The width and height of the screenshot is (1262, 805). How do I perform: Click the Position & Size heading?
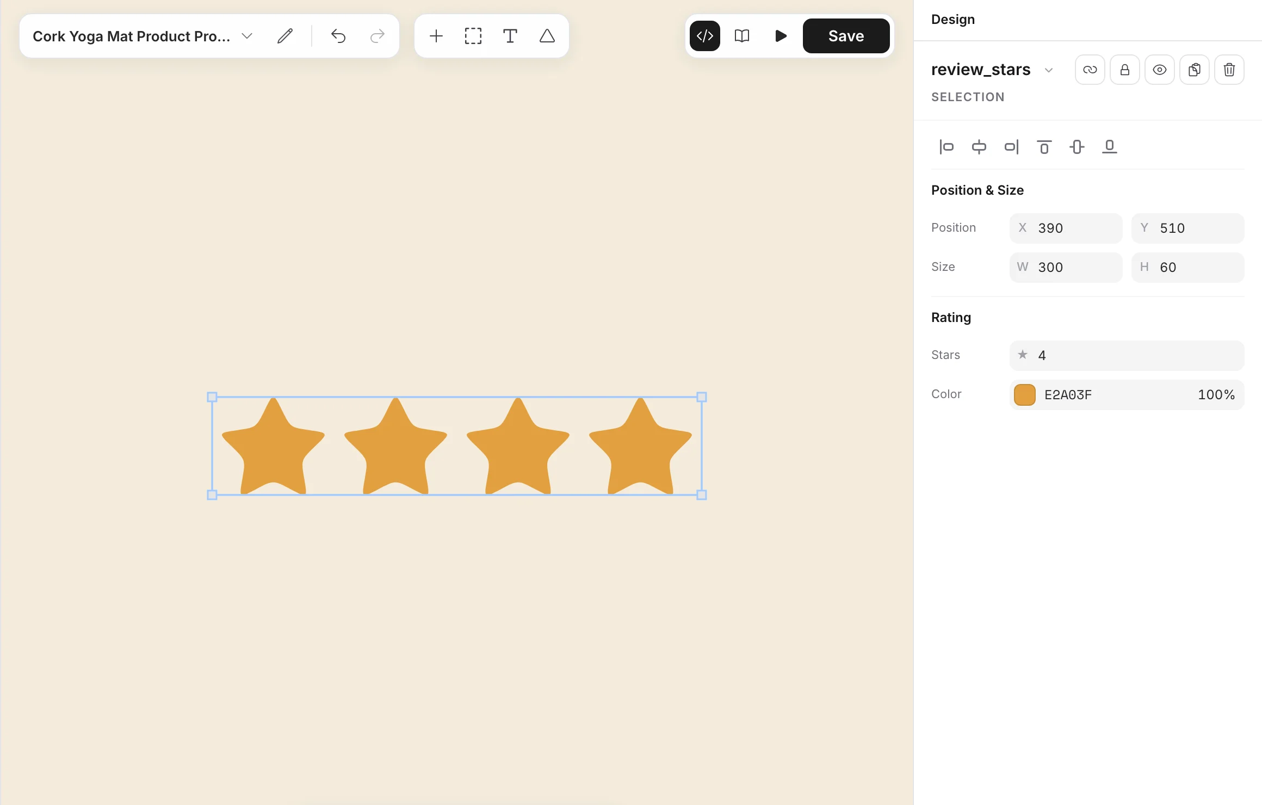point(978,190)
